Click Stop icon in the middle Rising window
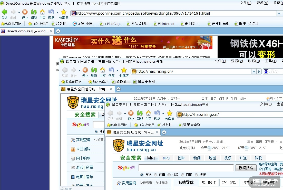Image resolution: width=283 pixels, height=190 pixels. 85,70
